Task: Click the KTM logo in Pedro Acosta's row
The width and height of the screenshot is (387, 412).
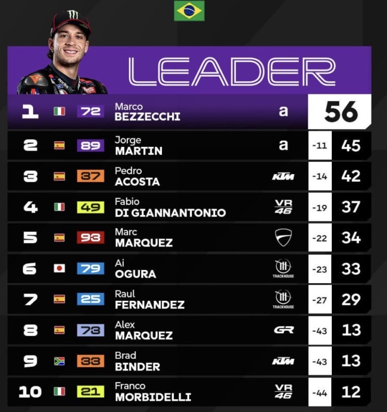Action: [283, 176]
